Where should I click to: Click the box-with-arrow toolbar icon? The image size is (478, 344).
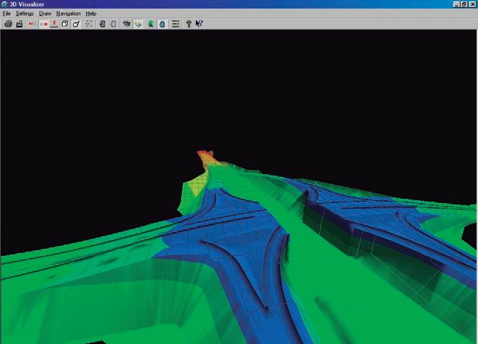(76, 24)
